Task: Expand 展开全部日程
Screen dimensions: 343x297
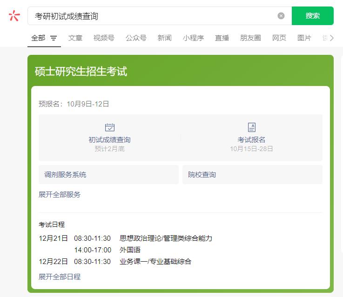Action: (x=60, y=277)
